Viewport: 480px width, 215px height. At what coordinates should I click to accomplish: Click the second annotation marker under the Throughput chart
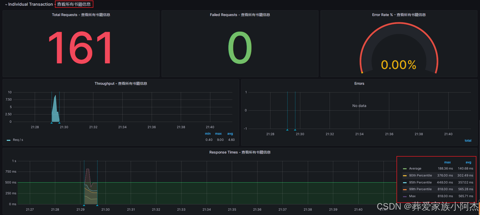59,123
